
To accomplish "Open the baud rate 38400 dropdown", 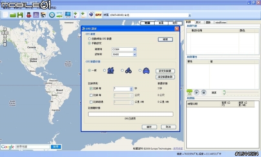I will (x=135, y=55).
